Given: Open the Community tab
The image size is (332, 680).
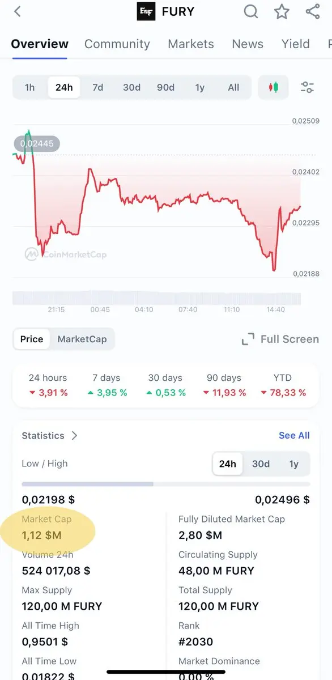Looking at the screenshot, I should (117, 44).
